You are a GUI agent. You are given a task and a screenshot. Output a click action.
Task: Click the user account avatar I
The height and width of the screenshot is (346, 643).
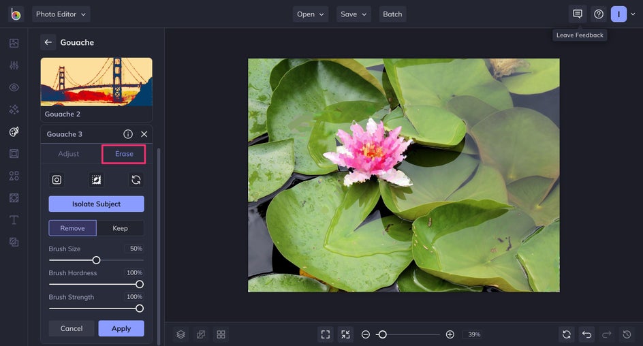[x=618, y=14]
